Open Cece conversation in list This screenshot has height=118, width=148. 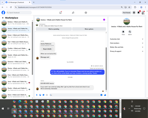pyautogui.click(x=16, y=76)
